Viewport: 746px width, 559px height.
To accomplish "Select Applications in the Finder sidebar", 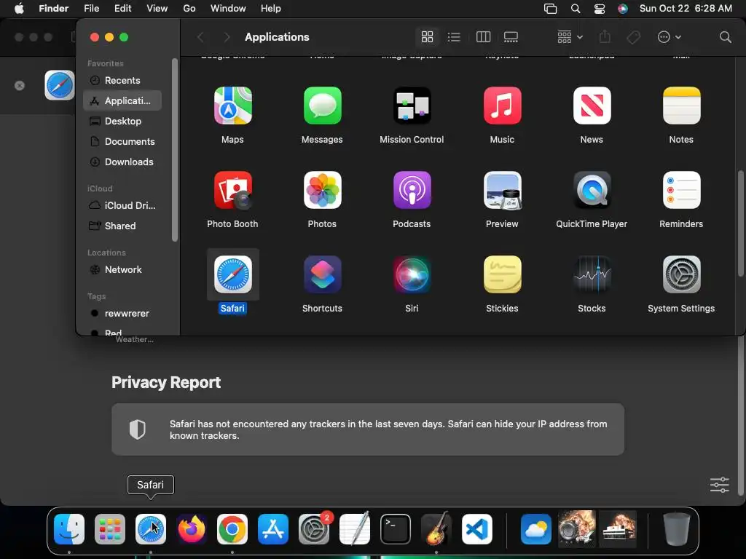I will pyautogui.click(x=122, y=100).
